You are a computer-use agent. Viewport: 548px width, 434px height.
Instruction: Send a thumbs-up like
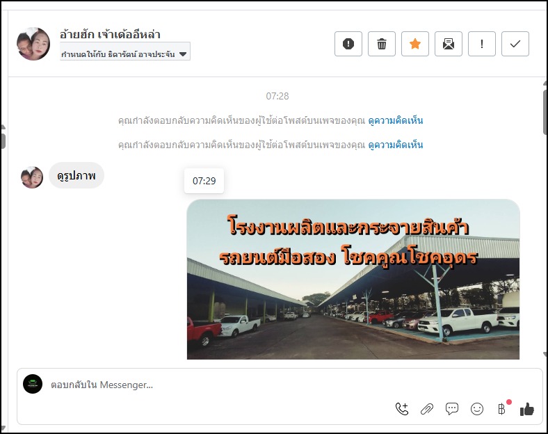526,409
